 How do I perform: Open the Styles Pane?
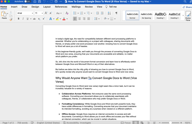coord(188,16)
